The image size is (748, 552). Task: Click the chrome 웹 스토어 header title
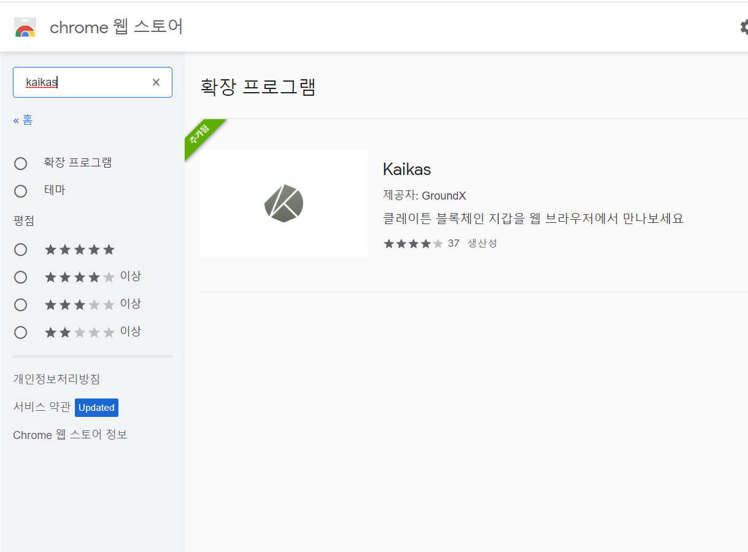pos(116,27)
